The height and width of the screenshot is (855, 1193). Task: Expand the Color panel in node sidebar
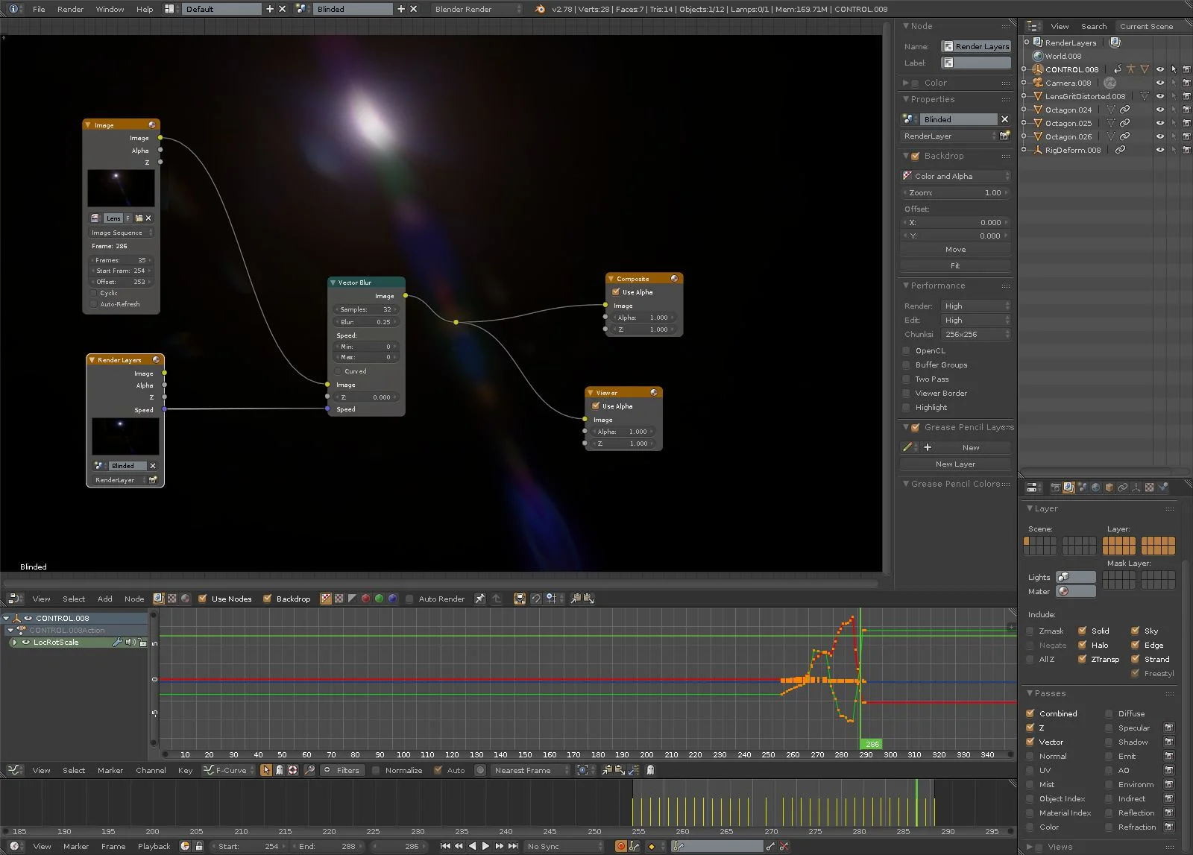click(906, 83)
